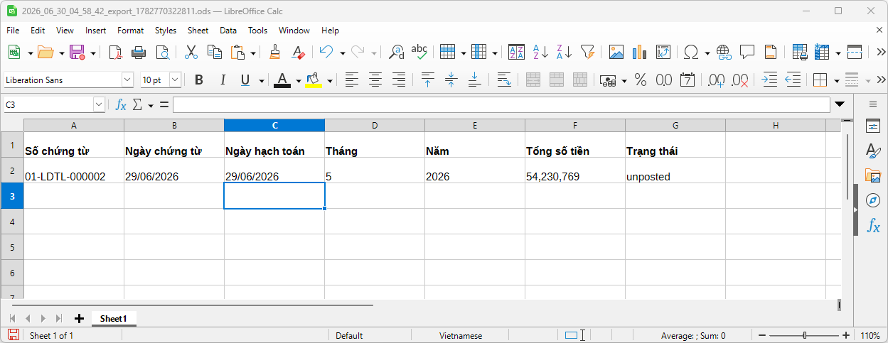Screen dimensions: 888x343
Task: Open the Borders dropdown arrow
Action: (x=836, y=81)
